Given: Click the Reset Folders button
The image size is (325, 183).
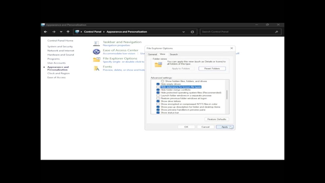Looking at the screenshot, I should (212, 69).
